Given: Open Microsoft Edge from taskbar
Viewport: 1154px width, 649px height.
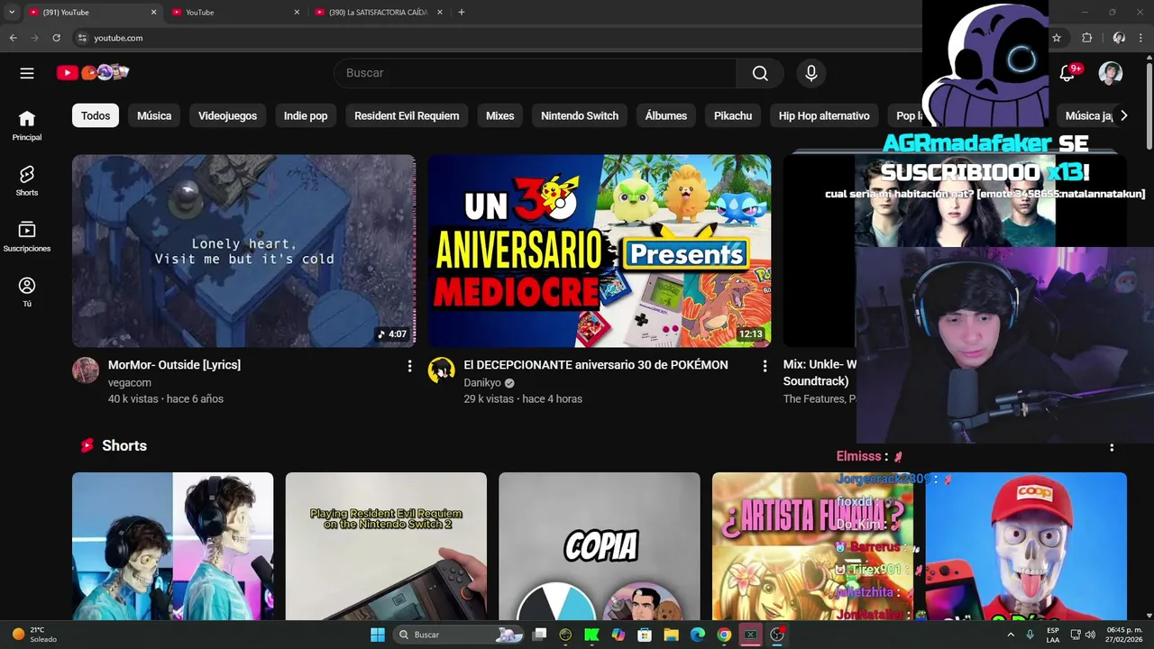Looking at the screenshot, I should (x=697, y=635).
